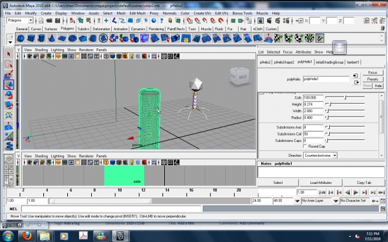Open Adobe Reader from the taskbar
Image resolution: width=388 pixels, height=242 pixels.
click(83, 236)
